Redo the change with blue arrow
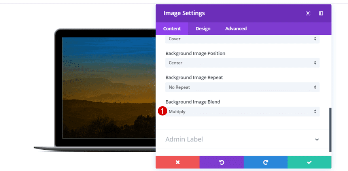348x171 pixels. (265, 162)
